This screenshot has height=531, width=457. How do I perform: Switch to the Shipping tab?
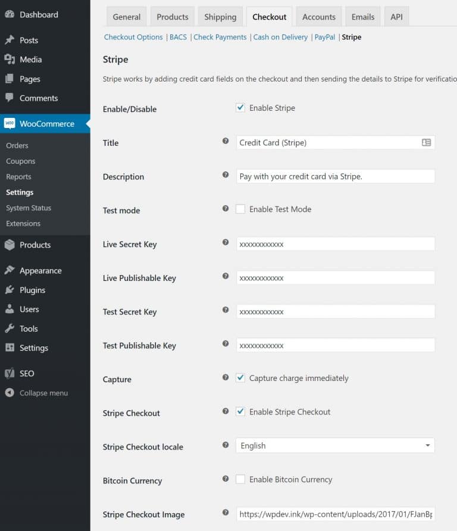point(220,17)
